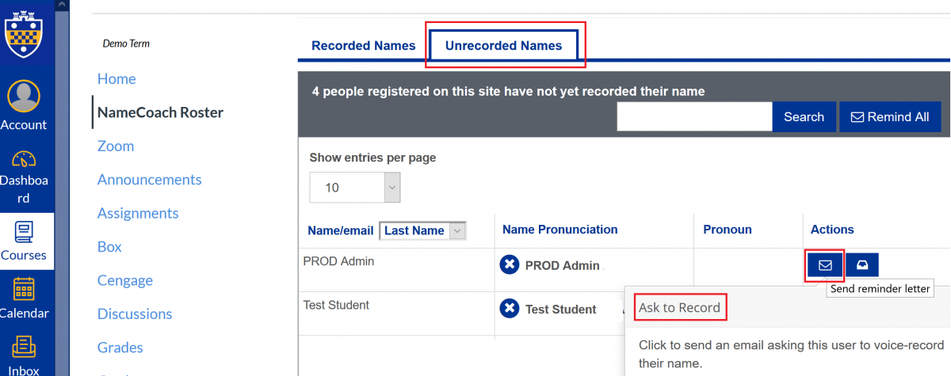Switch to the Recorded Names tab
Image resolution: width=951 pixels, height=376 pixels.
363,46
